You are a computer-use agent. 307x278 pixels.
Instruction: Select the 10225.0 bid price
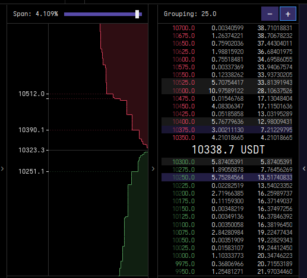(183, 186)
